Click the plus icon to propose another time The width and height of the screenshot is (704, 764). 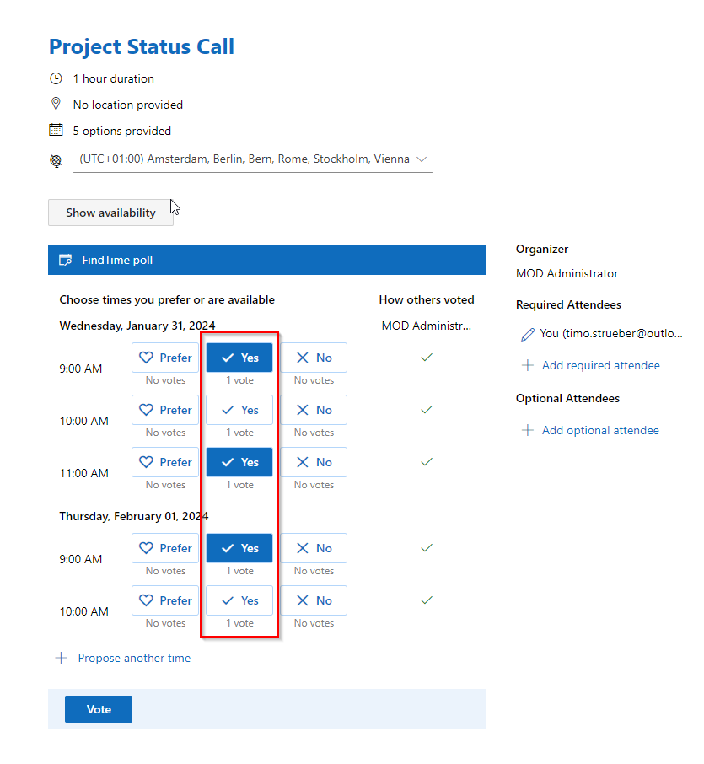(x=61, y=658)
